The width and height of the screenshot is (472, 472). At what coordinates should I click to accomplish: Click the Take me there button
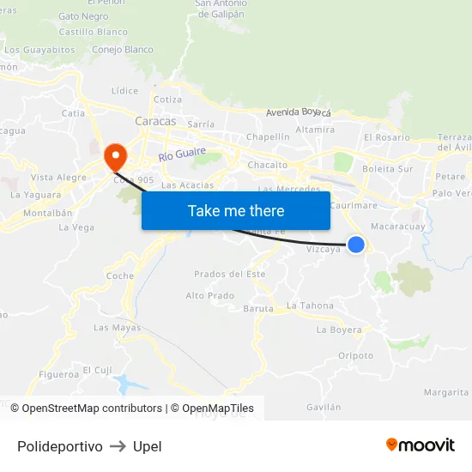point(236,211)
